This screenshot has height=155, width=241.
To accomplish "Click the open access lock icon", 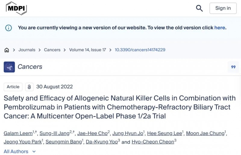I will (x=29, y=87).
